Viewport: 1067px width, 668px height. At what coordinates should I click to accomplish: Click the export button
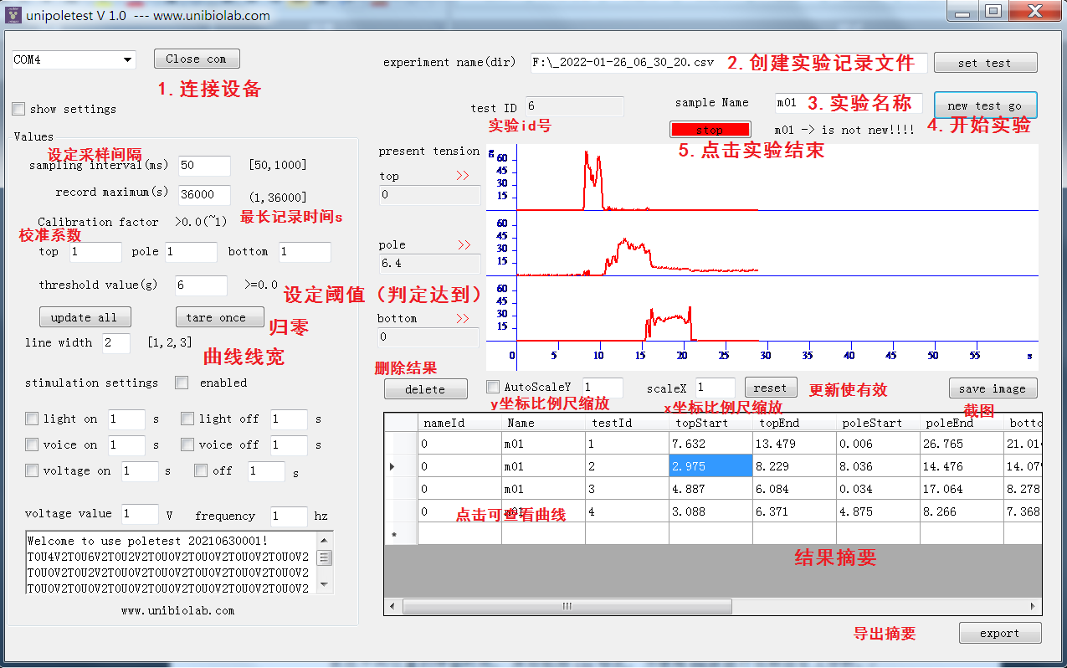click(1000, 633)
